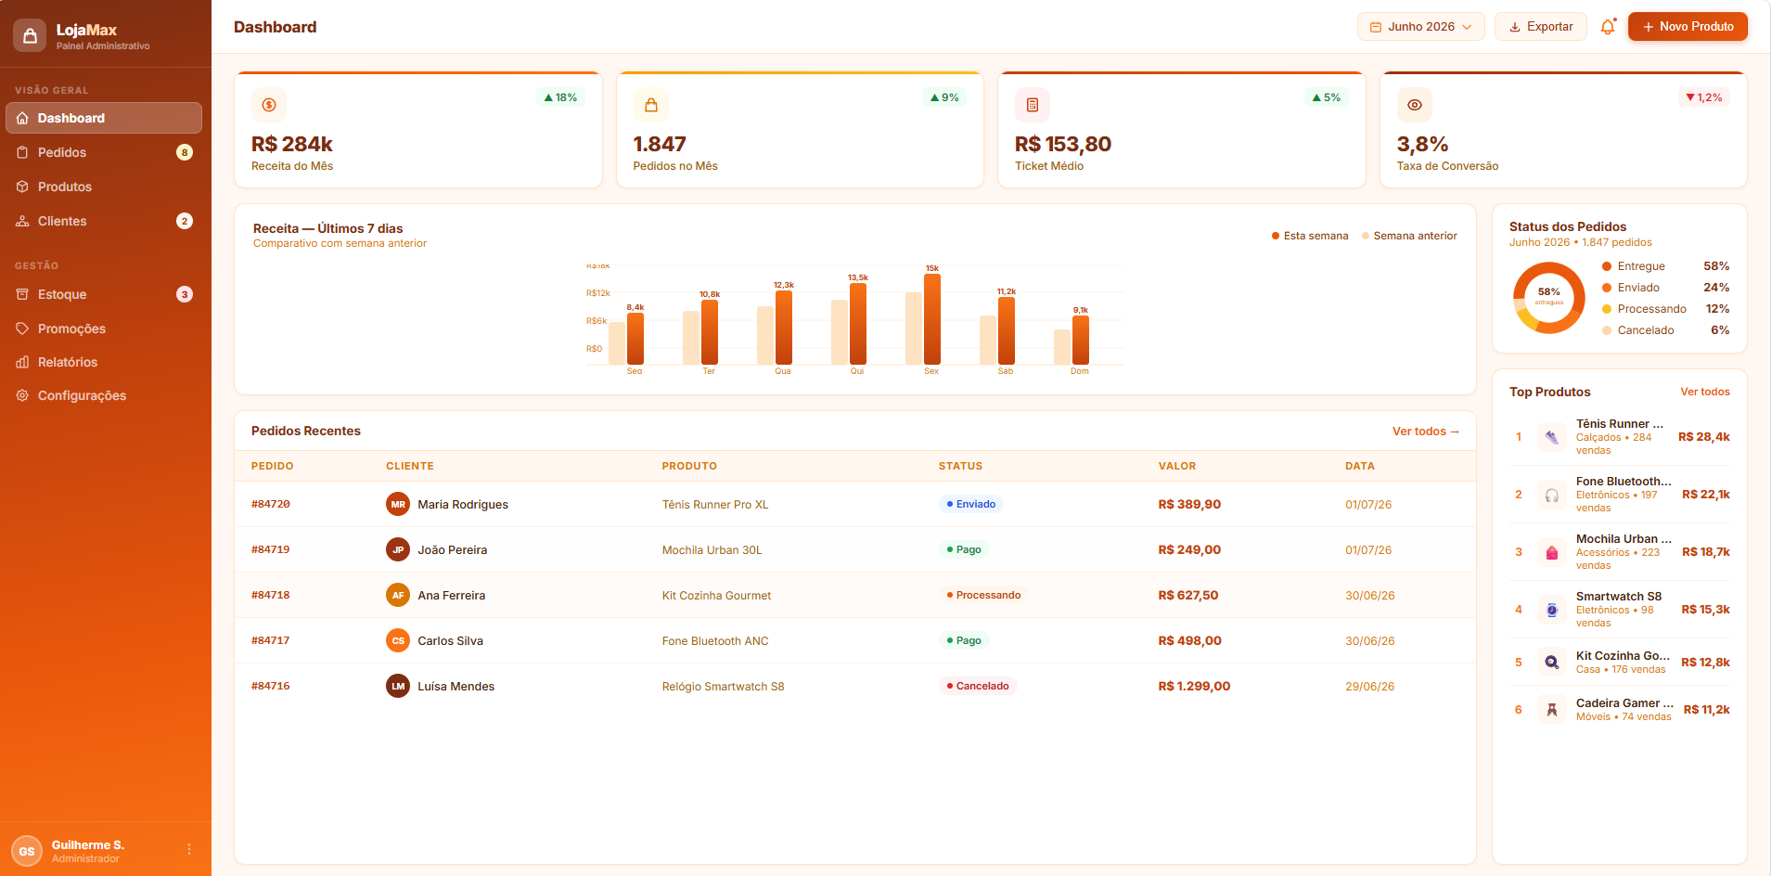Screen dimensions: 1771x876
Task: Sort by the VALOR column header
Action: point(1176,467)
